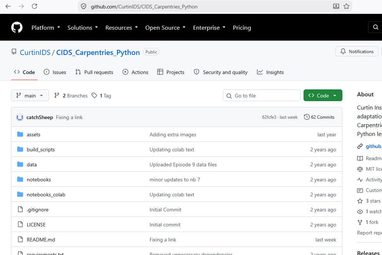382x255 pixels.
Task: Click the data folder icon
Action: (x=20, y=165)
